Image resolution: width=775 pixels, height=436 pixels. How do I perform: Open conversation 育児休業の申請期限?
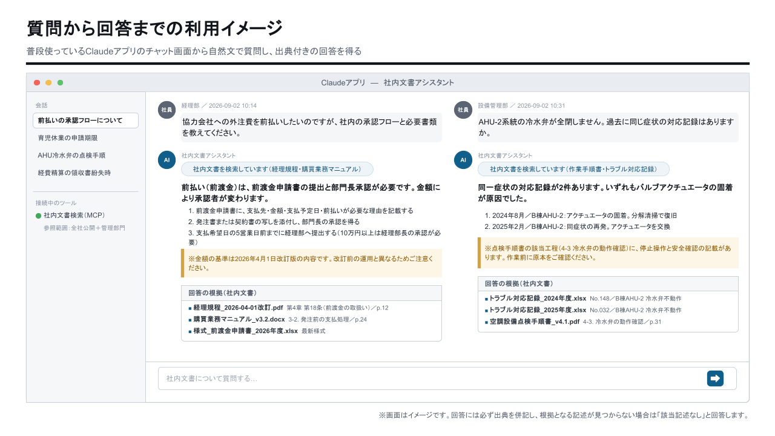tap(85, 138)
